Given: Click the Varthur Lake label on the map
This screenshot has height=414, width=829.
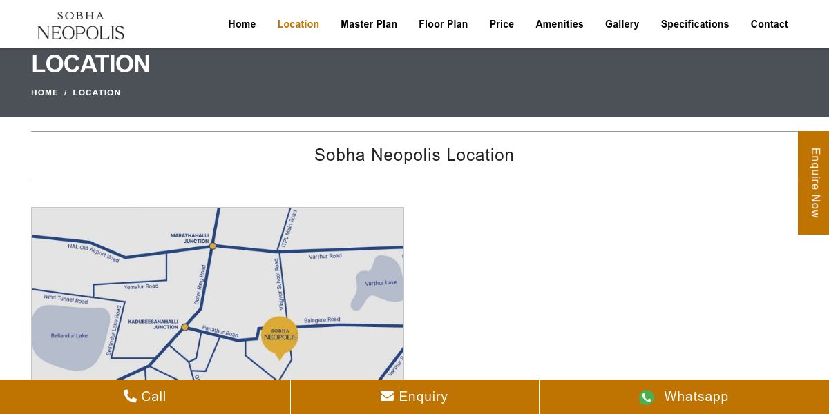Looking at the screenshot, I should [381, 283].
